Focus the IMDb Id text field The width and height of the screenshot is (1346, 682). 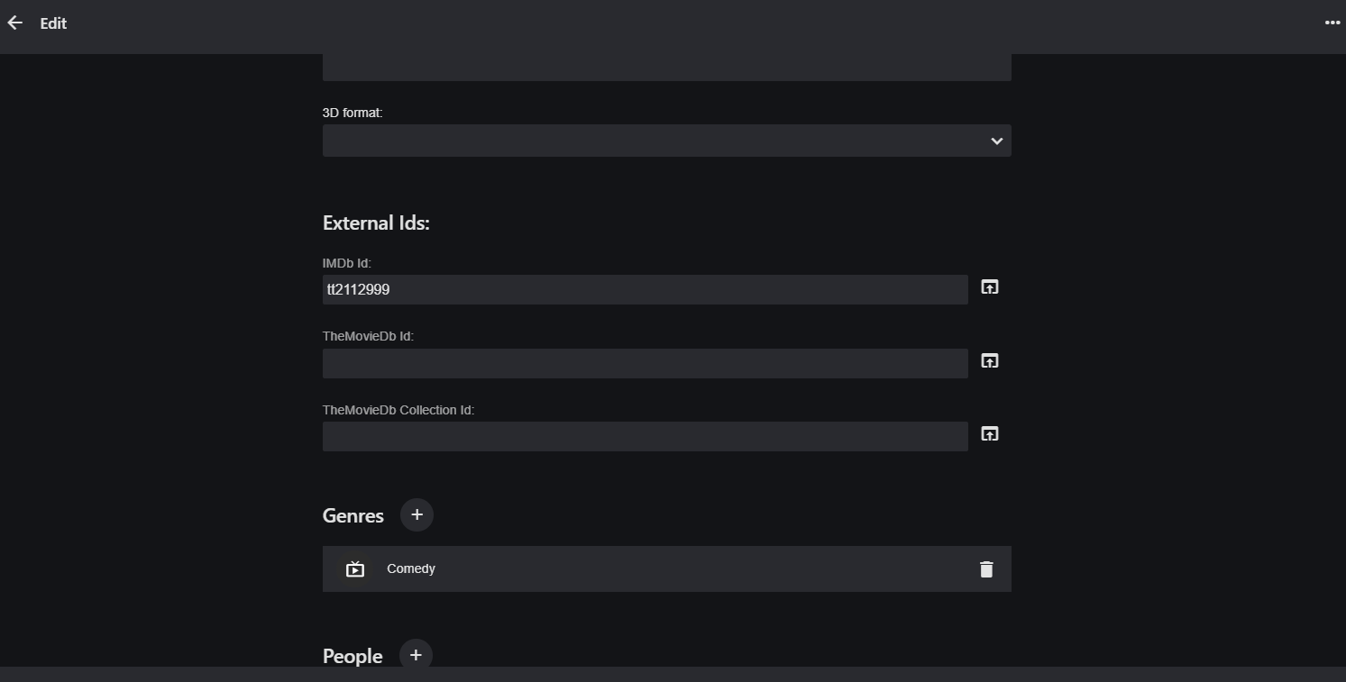click(x=645, y=290)
